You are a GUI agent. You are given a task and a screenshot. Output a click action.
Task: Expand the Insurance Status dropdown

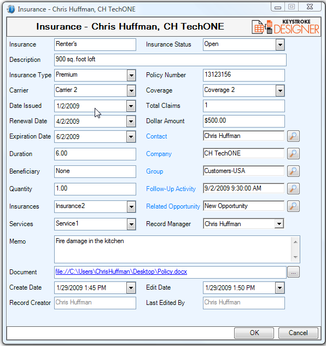(280, 45)
